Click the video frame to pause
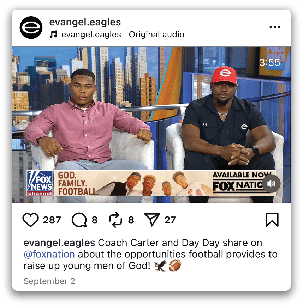Screen dimensions: 303x306 point(151,124)
